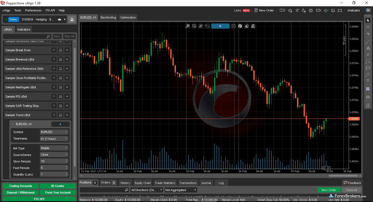Click the New cBot button

tap(57, 36)
